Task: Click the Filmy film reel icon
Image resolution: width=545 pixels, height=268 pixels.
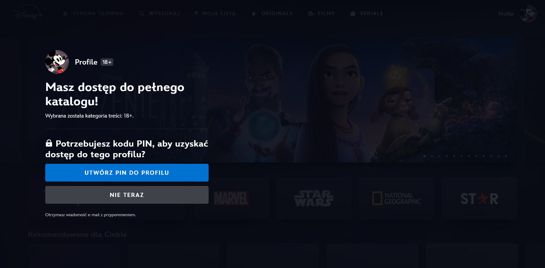Action: pos(311,14)
